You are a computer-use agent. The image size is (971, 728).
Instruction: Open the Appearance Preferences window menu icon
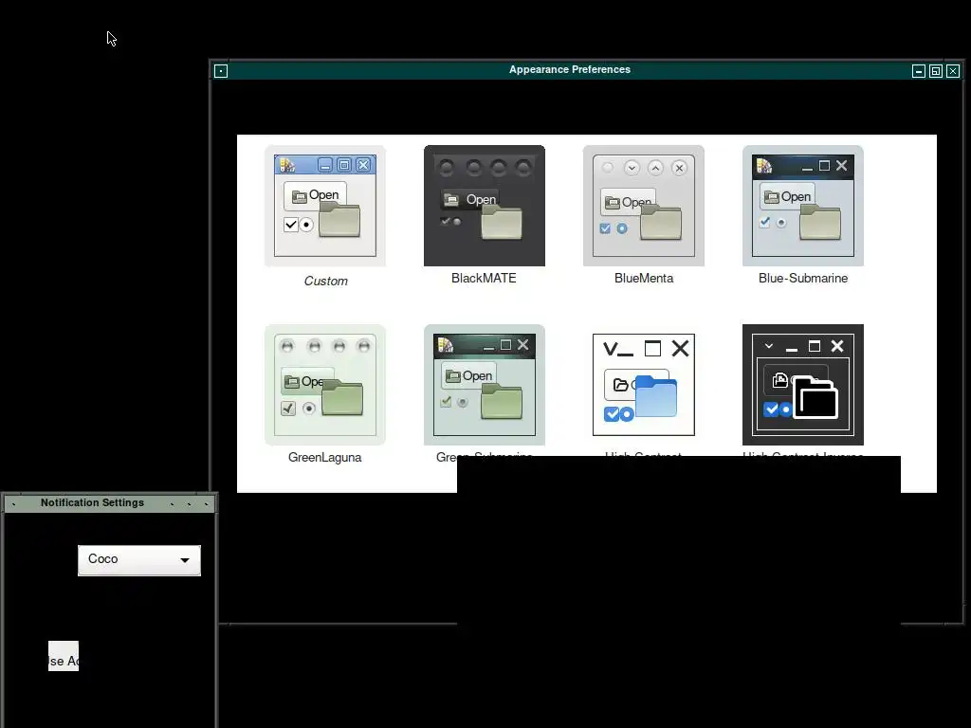click(221, 71)
